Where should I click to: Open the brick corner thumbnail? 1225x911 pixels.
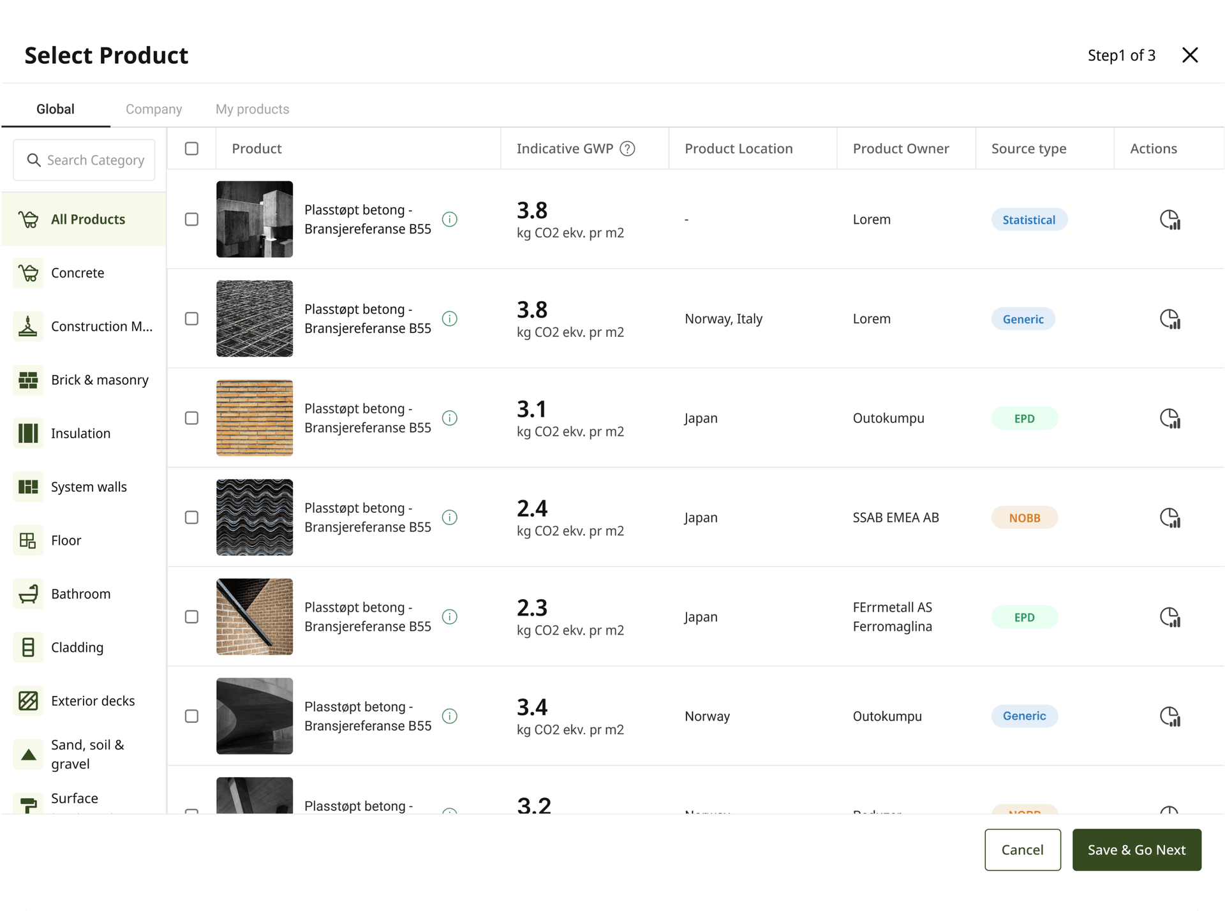pos(255,617)
